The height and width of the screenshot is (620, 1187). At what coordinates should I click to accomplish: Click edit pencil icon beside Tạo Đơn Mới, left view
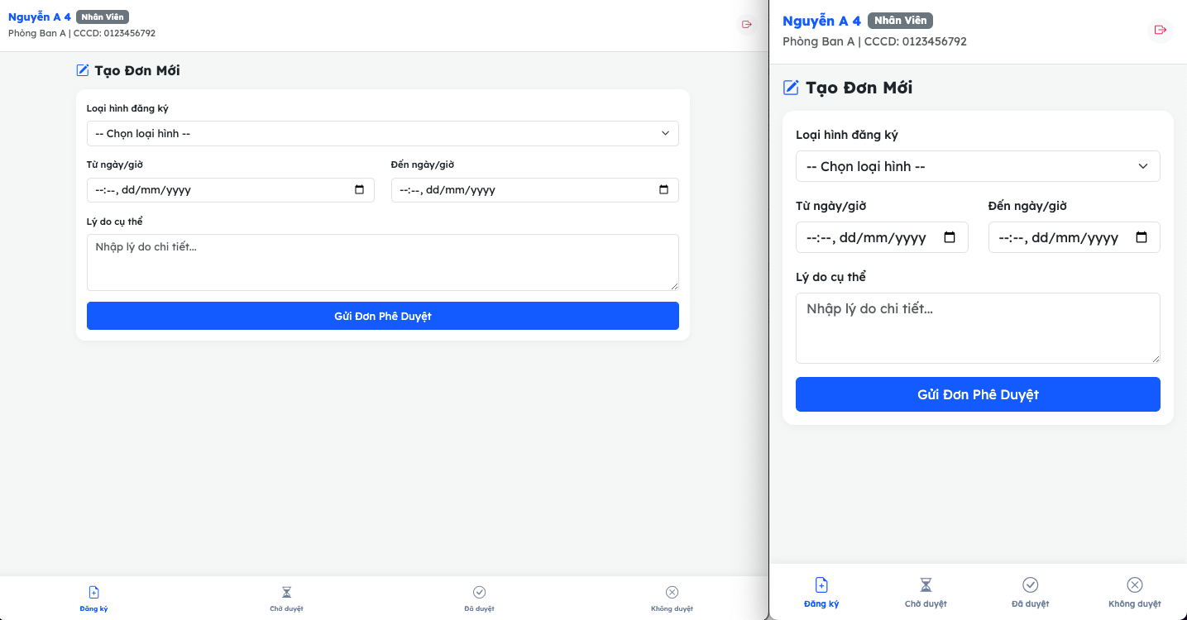pos(82,70)
